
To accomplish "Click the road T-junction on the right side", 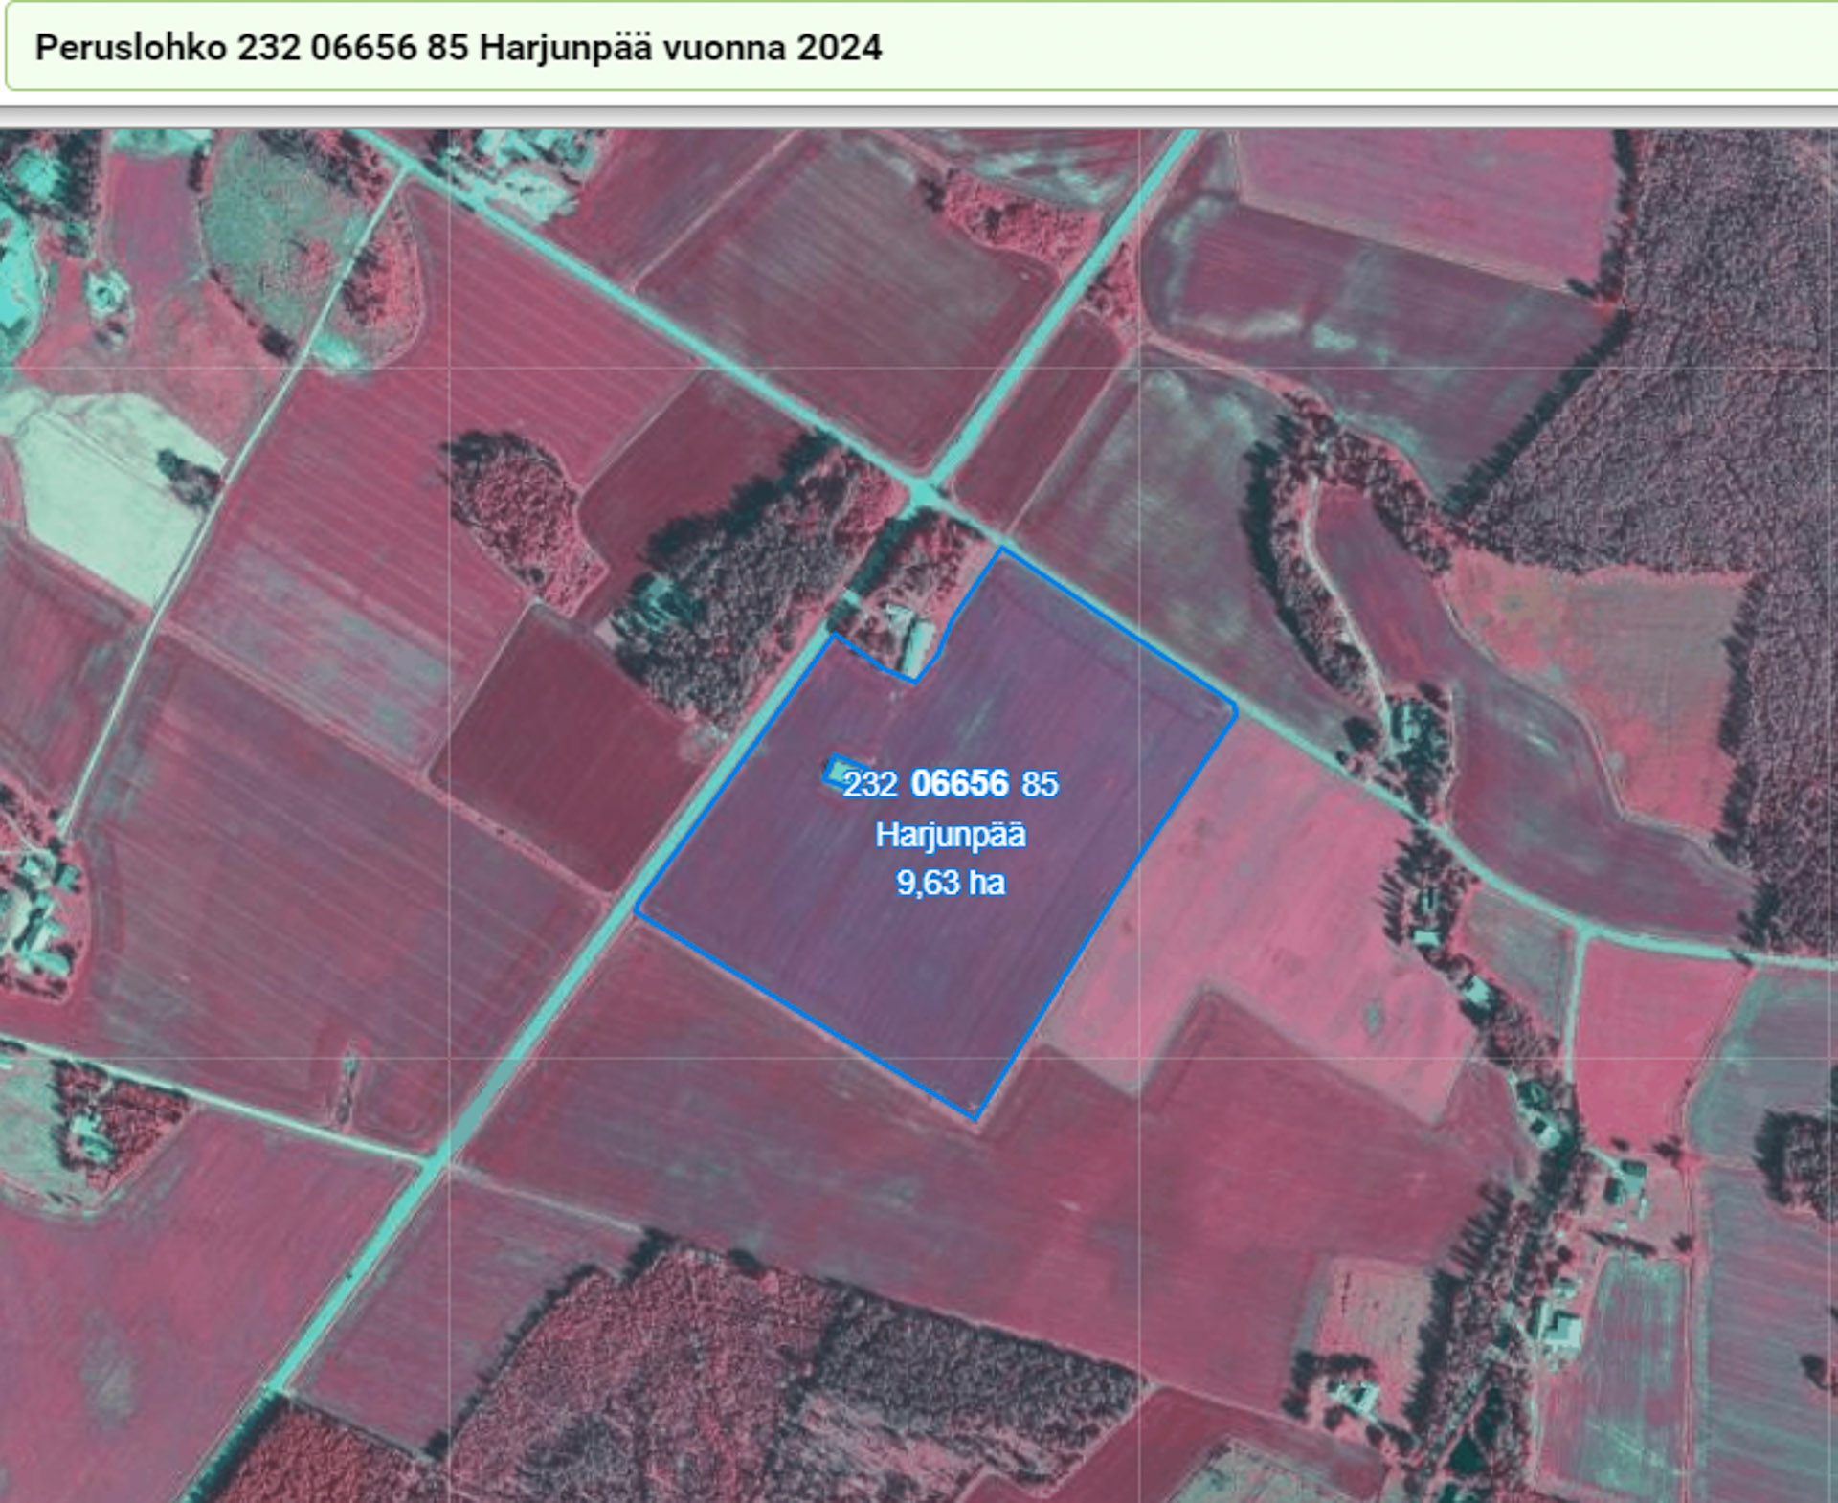I will tap(1584, 931).
